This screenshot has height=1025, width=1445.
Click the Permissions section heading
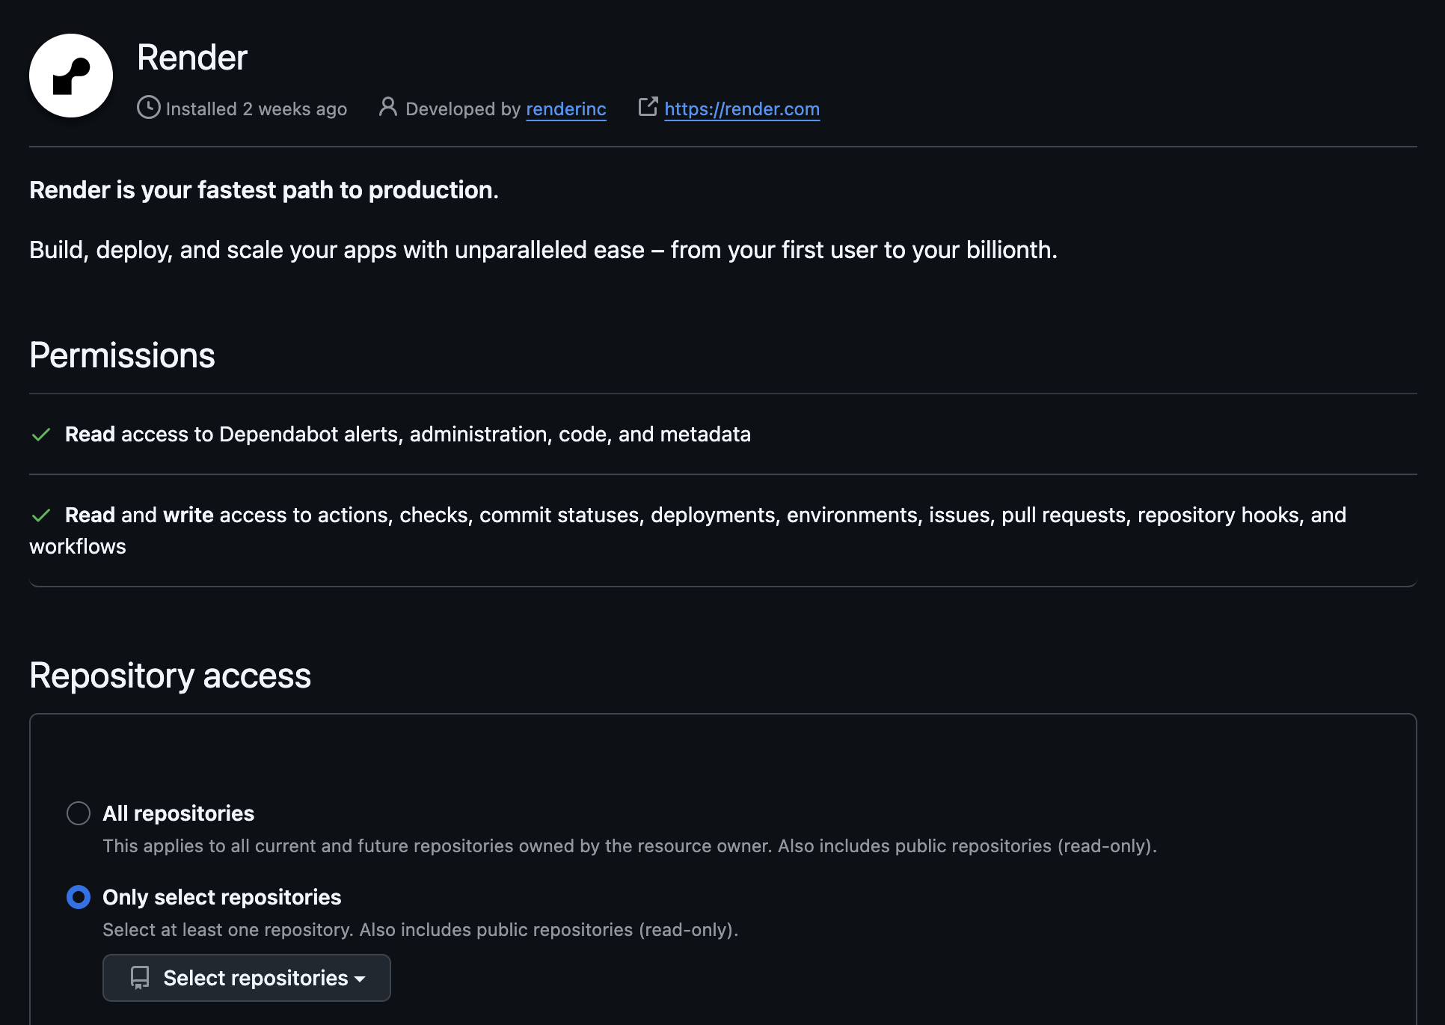tap(122, 355)
